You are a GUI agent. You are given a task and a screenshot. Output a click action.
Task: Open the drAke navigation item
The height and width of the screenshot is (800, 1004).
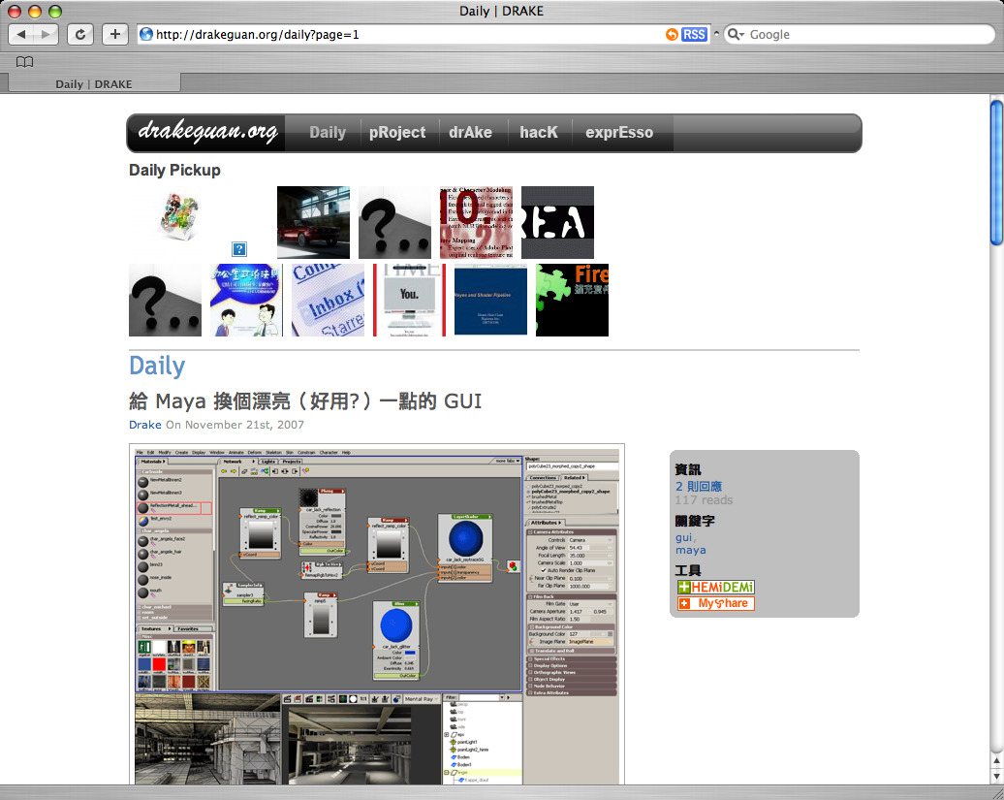coord(471,133)
